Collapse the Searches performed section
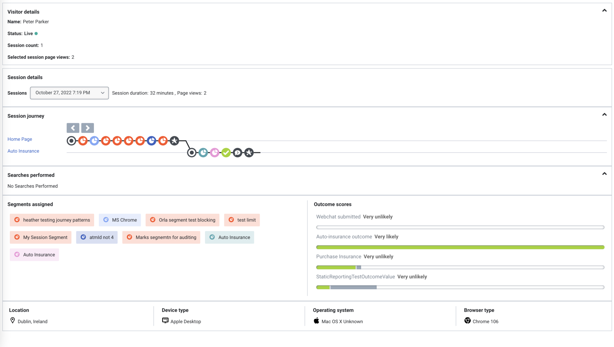The height and width of the screenshot is (347, 614). (604, 173)
